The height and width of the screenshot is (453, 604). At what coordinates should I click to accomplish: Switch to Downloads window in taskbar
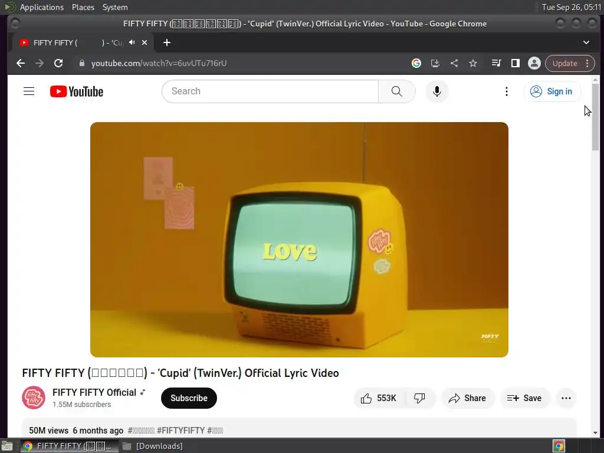click(x=153, y=446)
